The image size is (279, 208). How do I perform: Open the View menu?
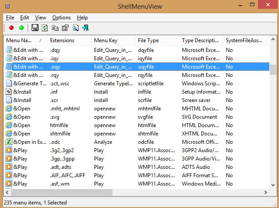click(40, 18)
